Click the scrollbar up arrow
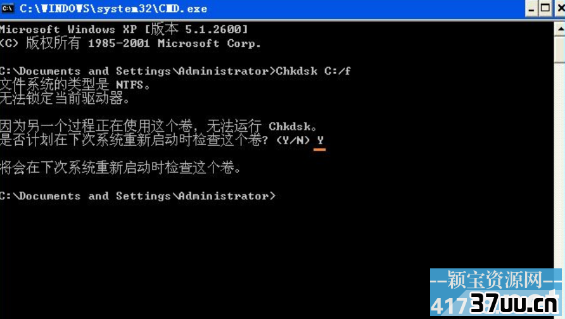The image size is (565, 319). pyautogui.click(x=559, y=28)
